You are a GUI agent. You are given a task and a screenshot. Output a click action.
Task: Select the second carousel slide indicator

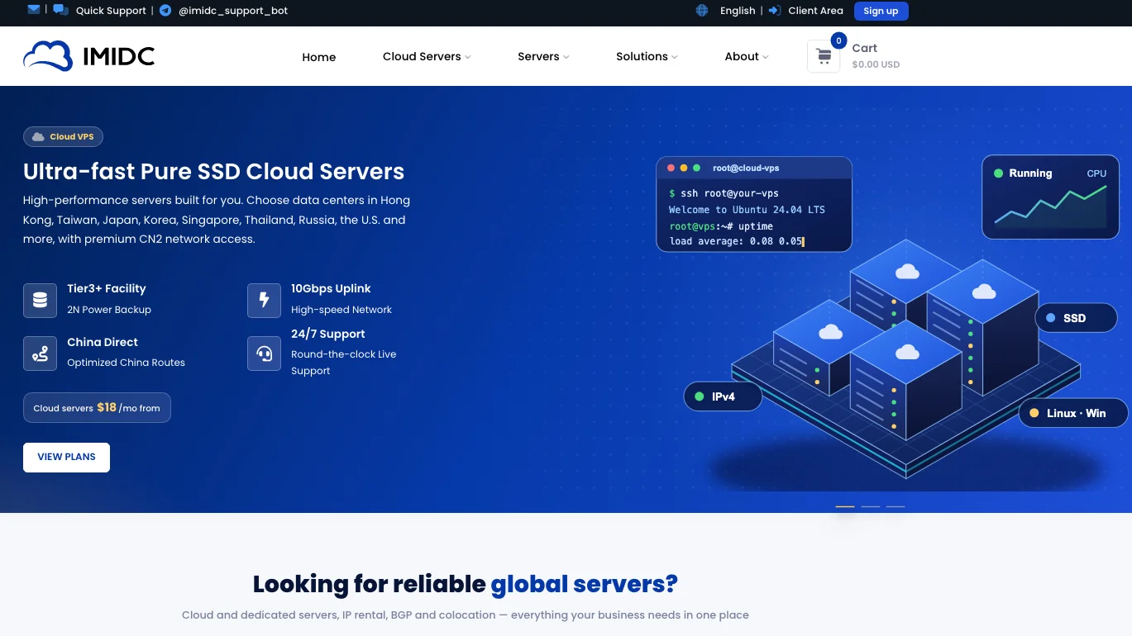click(871, 506)
